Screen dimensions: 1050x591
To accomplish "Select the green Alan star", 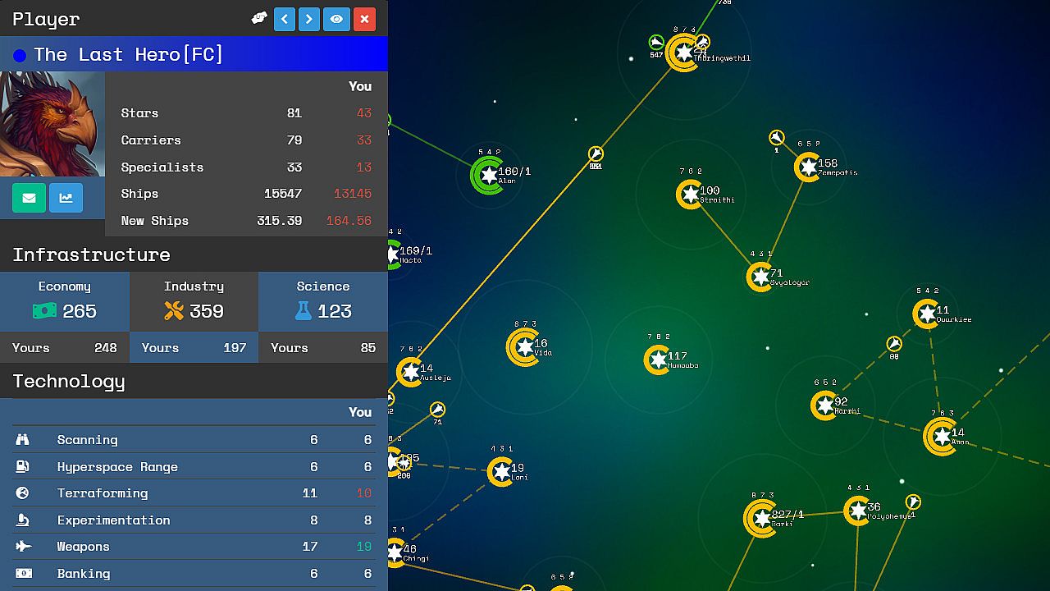I will tap(489, 175).
